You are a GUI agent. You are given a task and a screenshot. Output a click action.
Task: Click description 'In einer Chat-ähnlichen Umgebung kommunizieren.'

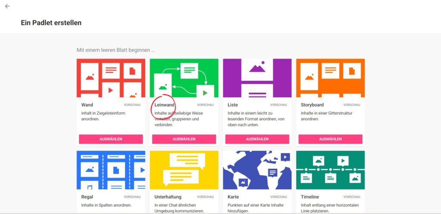(179, 208)
